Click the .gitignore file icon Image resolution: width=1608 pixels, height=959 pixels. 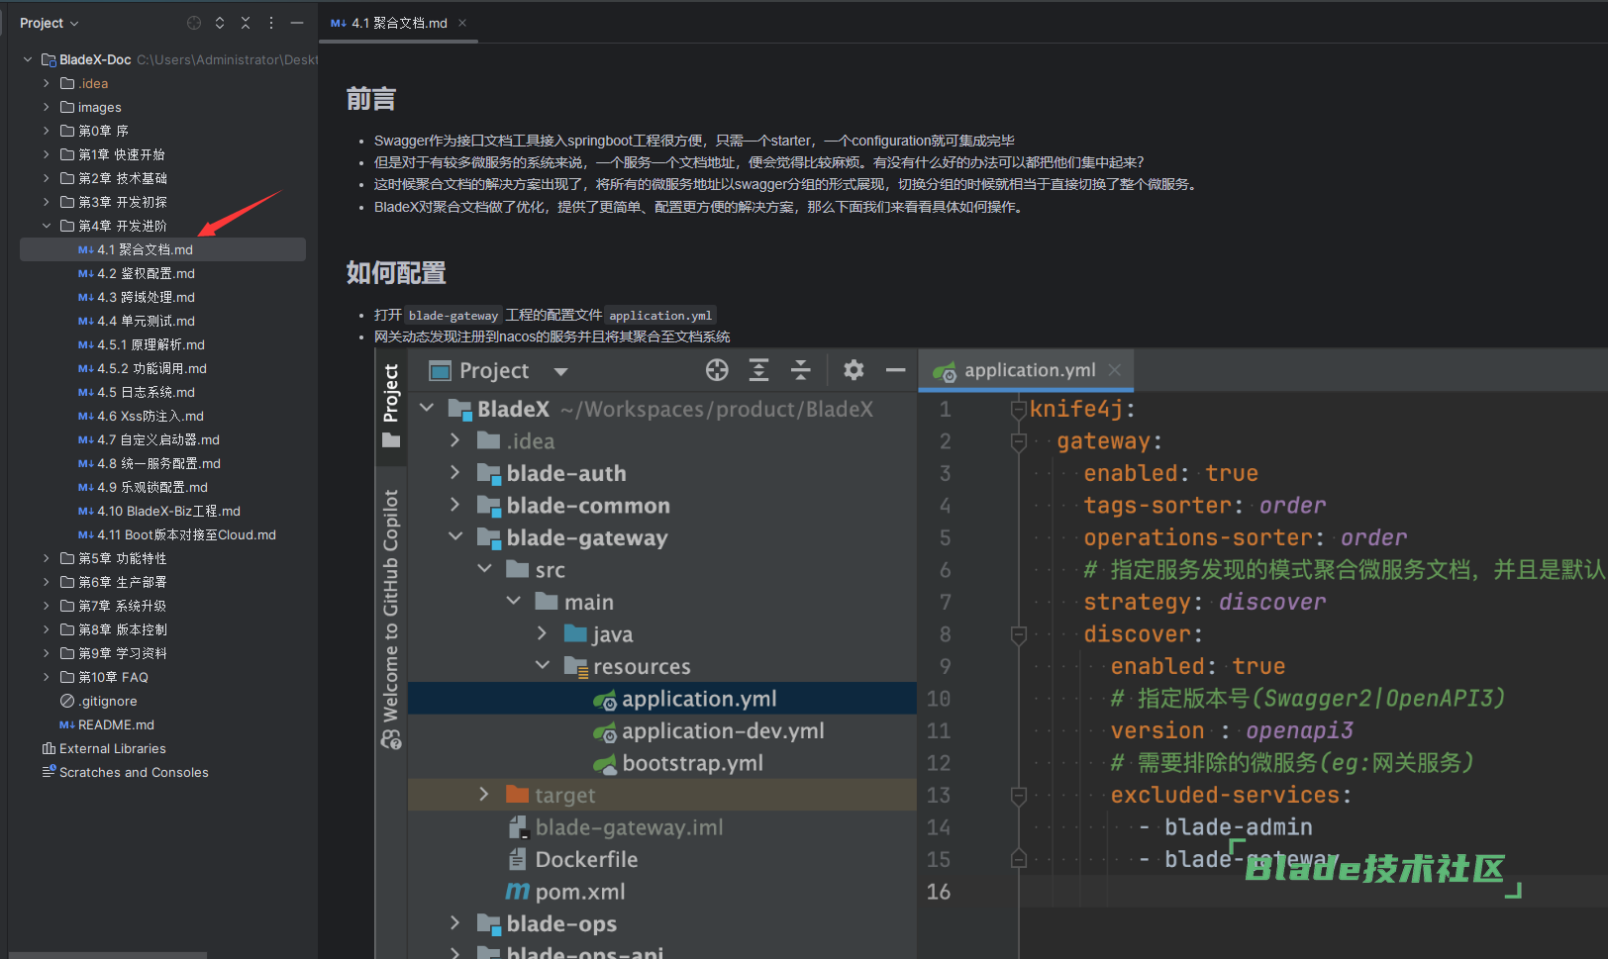(x=67, y=701)
